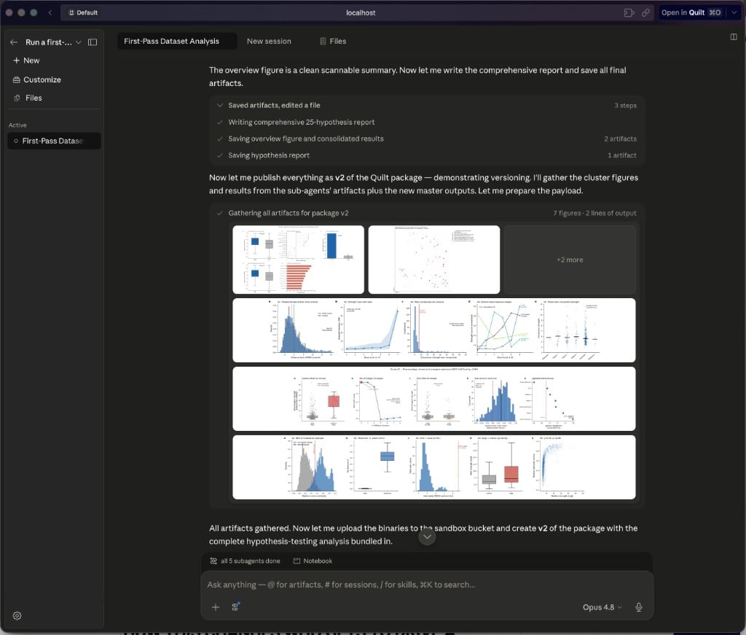
Task: Click the microphone icon
Action: click(x=638, y=607)
